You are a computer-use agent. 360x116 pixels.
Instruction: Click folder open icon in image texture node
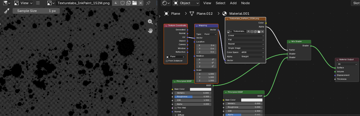click(259, 32)
